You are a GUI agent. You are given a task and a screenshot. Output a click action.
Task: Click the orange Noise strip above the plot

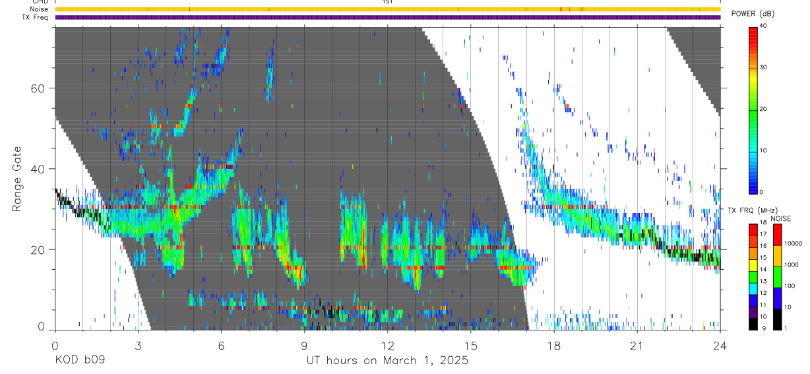tap(388, 9)
